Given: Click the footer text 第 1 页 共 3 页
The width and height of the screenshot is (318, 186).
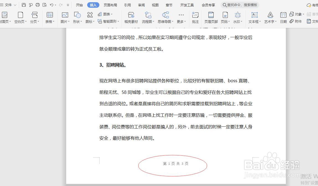Looking at the screenshot, I should (x=176, y=164).
